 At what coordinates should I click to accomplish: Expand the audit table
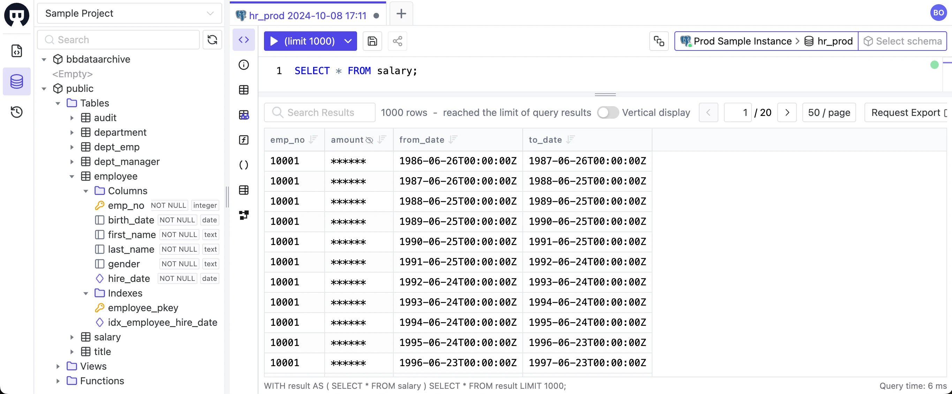click(x=72, y=118)
